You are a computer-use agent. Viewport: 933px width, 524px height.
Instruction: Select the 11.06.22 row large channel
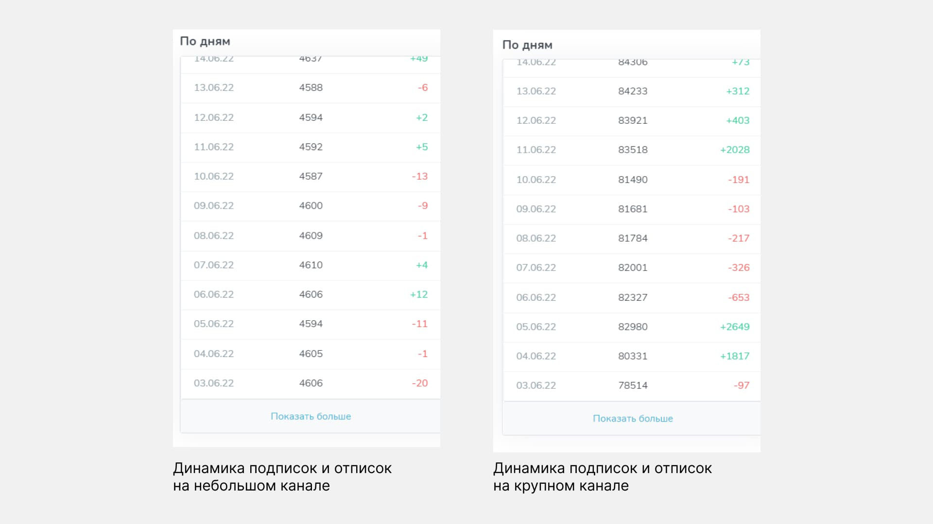pyautogui.click(x=631, y=150)
